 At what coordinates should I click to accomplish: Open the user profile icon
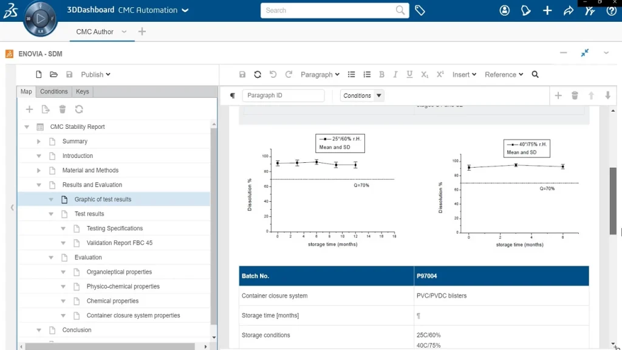(505, 10)
